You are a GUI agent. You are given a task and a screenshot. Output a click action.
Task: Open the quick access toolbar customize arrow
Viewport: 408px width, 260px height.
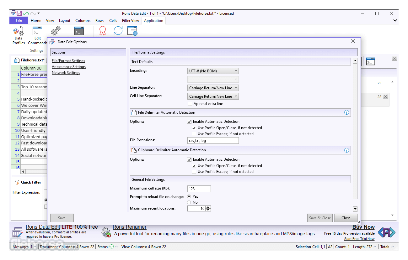[x=39, y=13]
